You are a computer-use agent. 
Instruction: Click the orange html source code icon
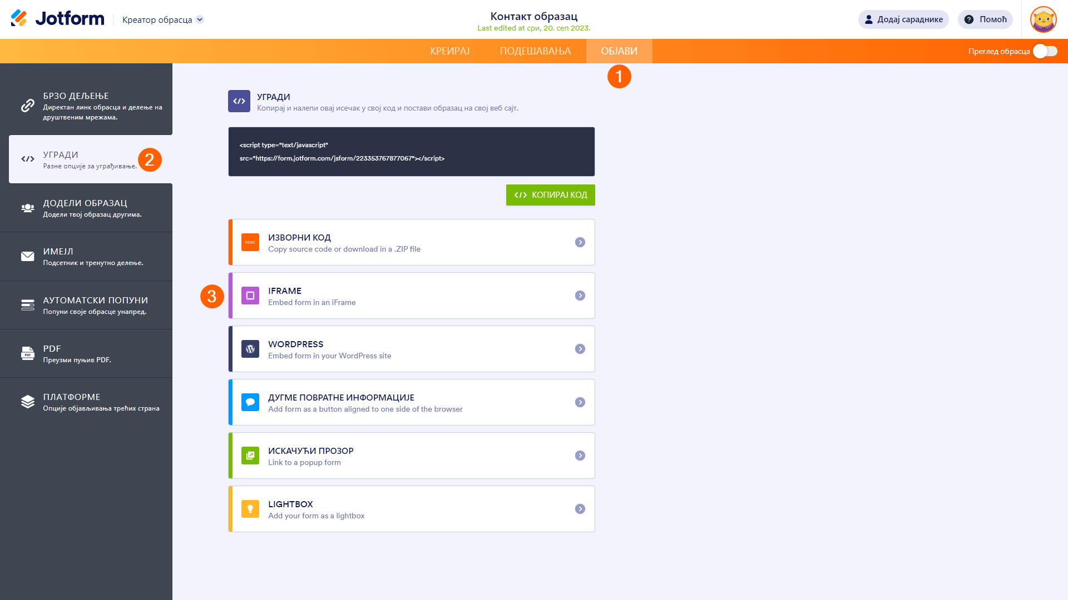pyautogui.click(x=250, y=242)
